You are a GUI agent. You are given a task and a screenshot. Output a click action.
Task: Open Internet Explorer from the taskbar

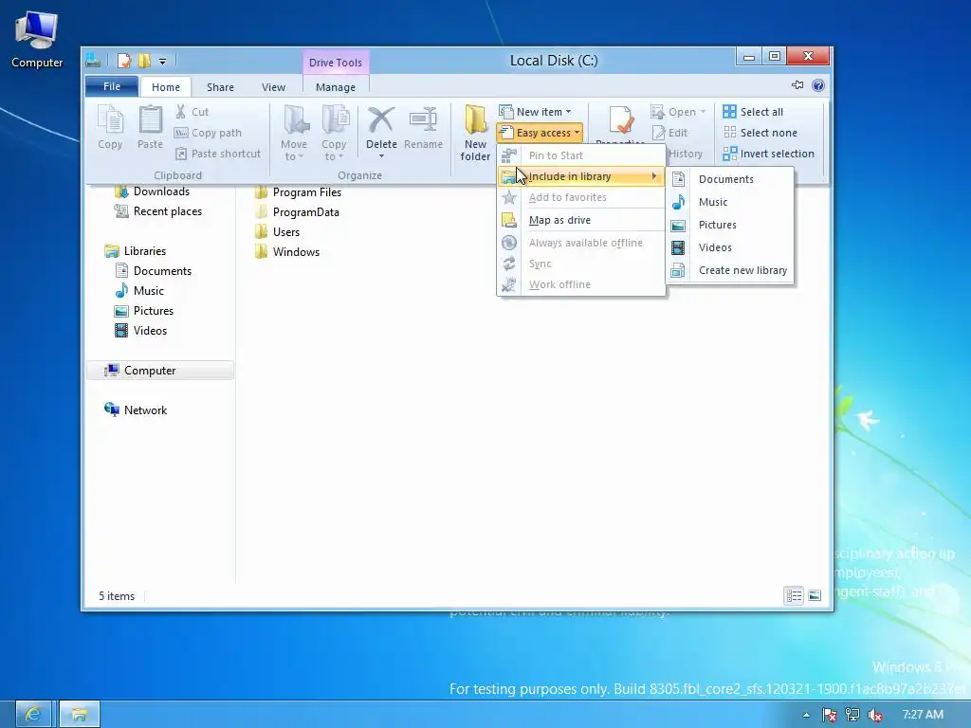click(x=33, y=715)
